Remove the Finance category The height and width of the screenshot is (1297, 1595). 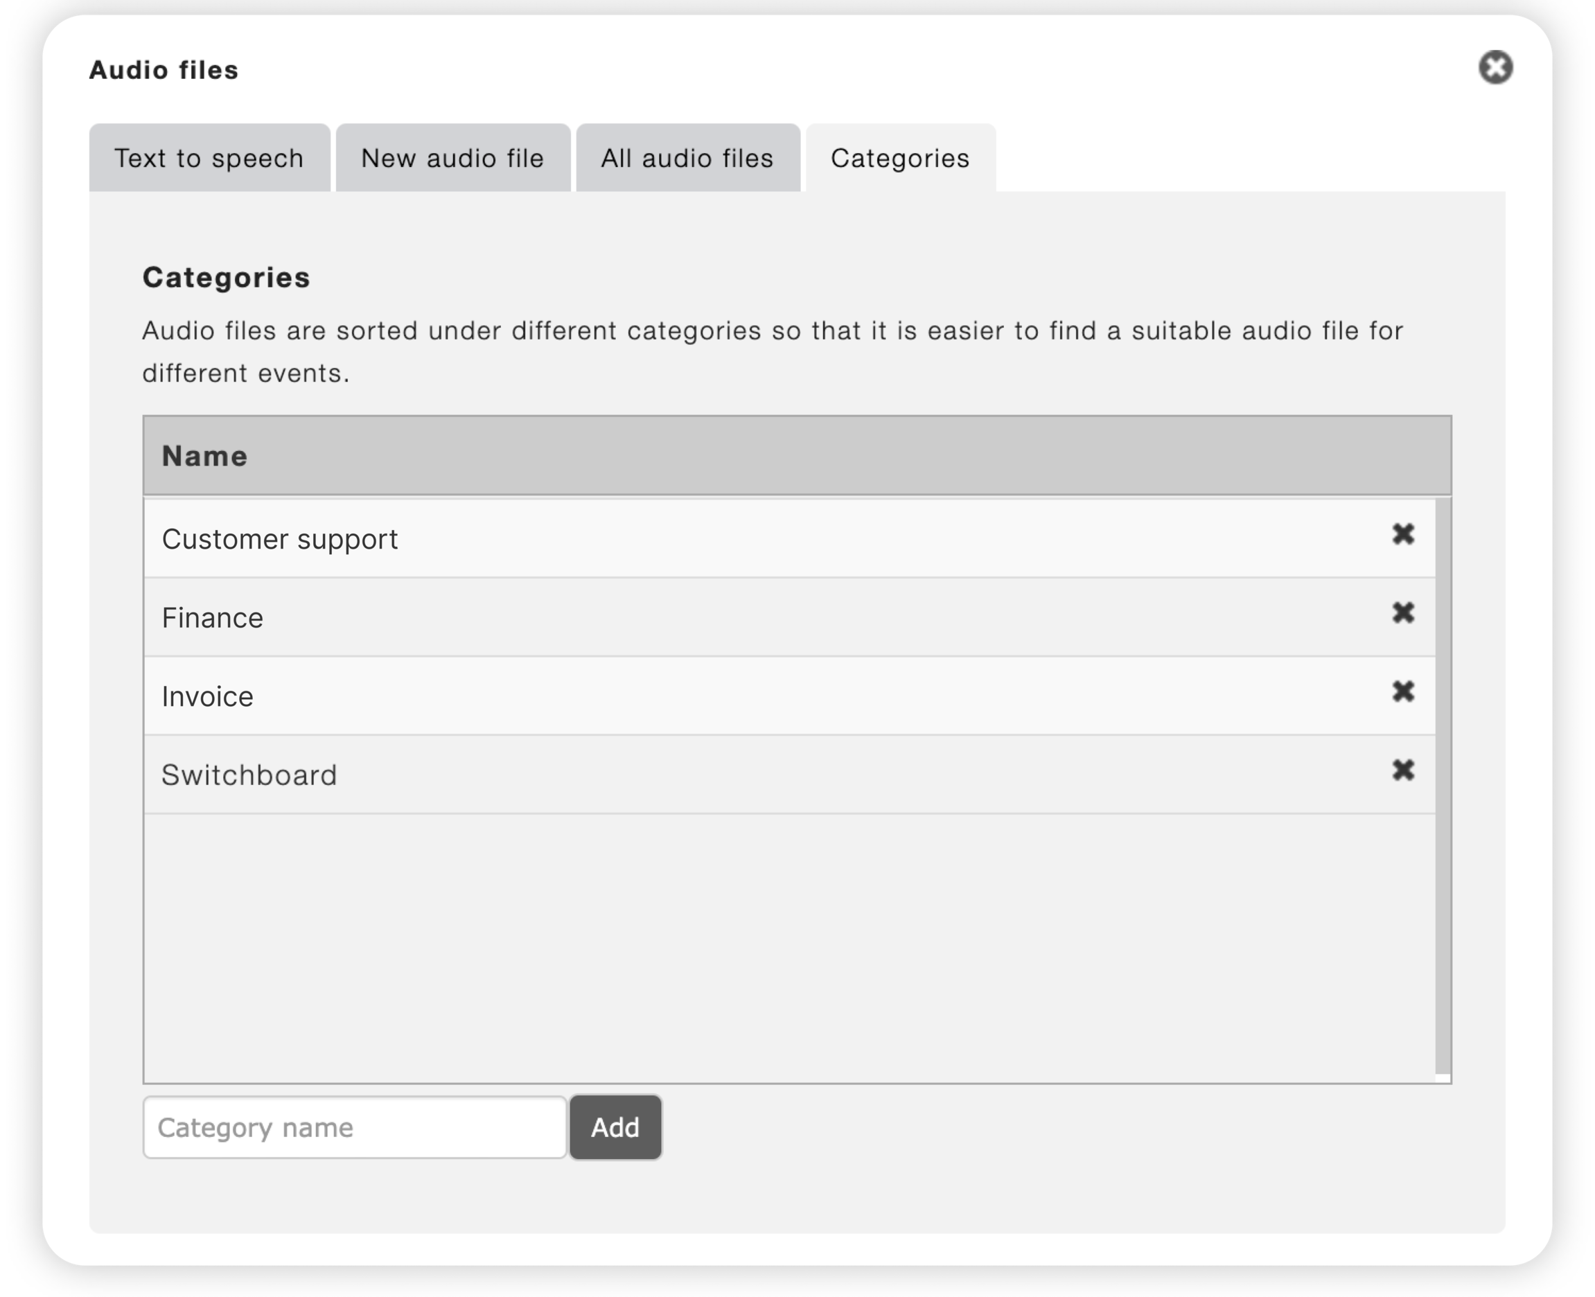point(1403,612)
